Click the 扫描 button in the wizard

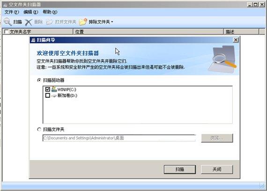point(180,169)
